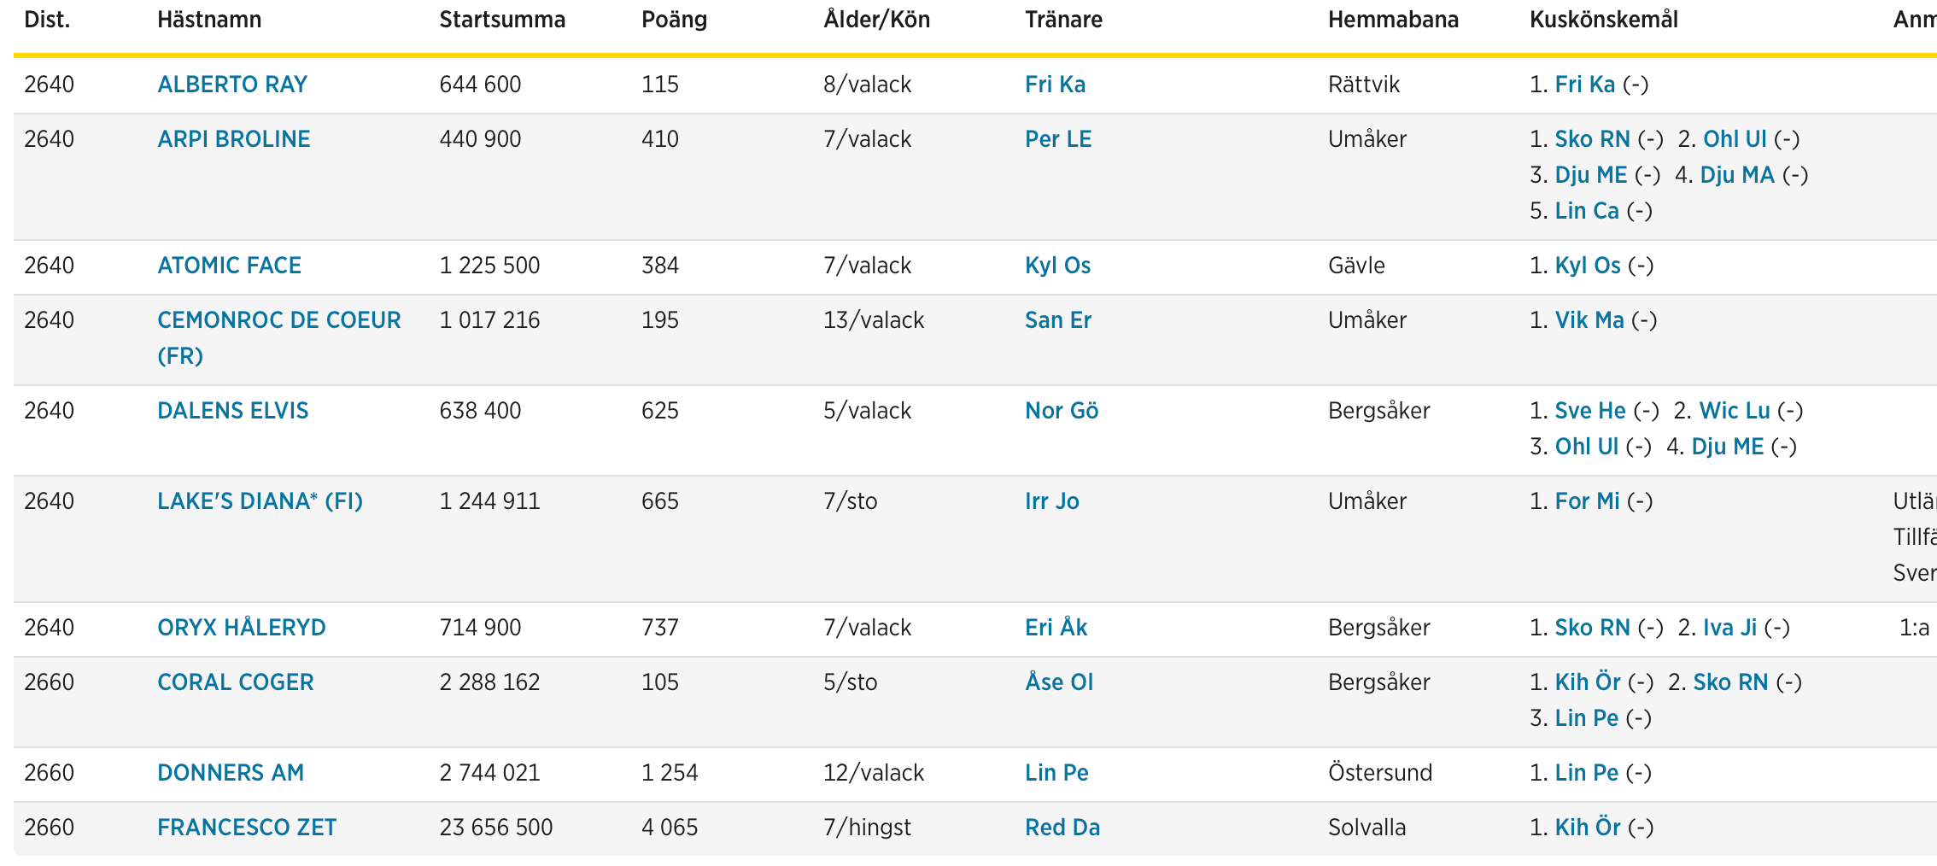
Task: View the FRANCESCO ZET horse page
Action: (247, 828)
